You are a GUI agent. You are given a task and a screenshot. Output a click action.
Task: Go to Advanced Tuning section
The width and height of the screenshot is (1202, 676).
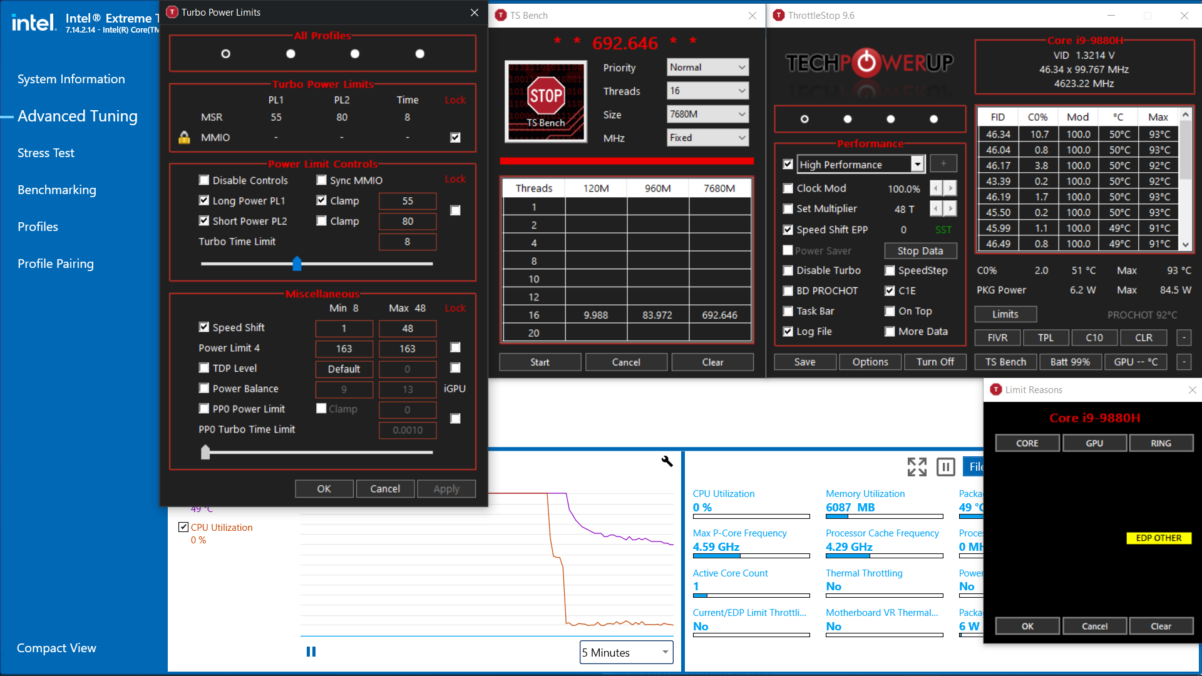[78, 116]
